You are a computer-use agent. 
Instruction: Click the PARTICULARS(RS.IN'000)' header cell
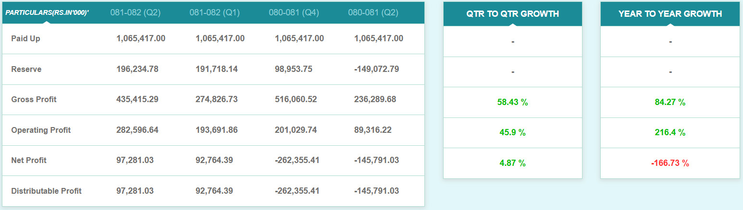[47, 12]
